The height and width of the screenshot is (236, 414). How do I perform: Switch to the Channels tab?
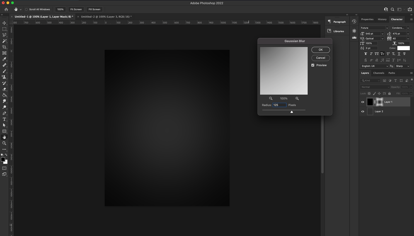click(378, 73)
